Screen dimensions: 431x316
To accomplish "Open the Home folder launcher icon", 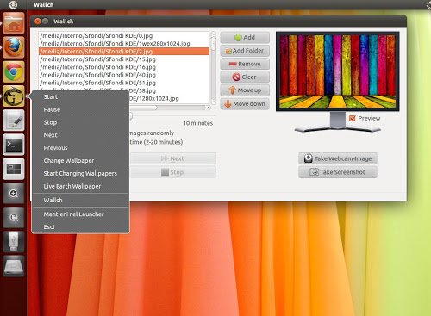I will coord(14,23).
